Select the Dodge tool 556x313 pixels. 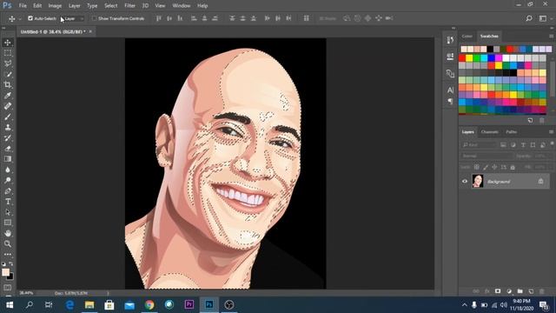[8, 180]
